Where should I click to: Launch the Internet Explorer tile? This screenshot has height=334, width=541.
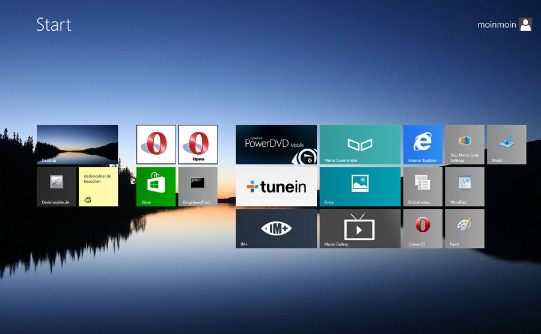(x=423, y=144)
